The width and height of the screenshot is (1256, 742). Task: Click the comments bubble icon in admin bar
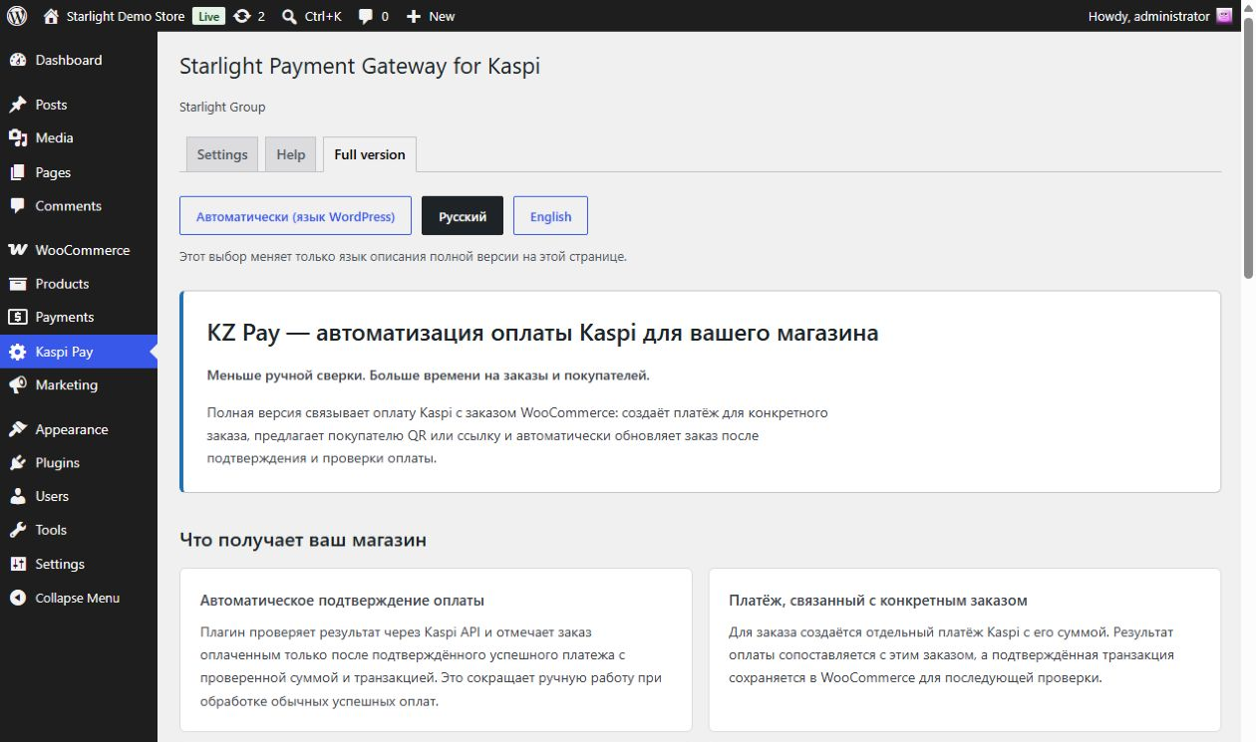366,16
